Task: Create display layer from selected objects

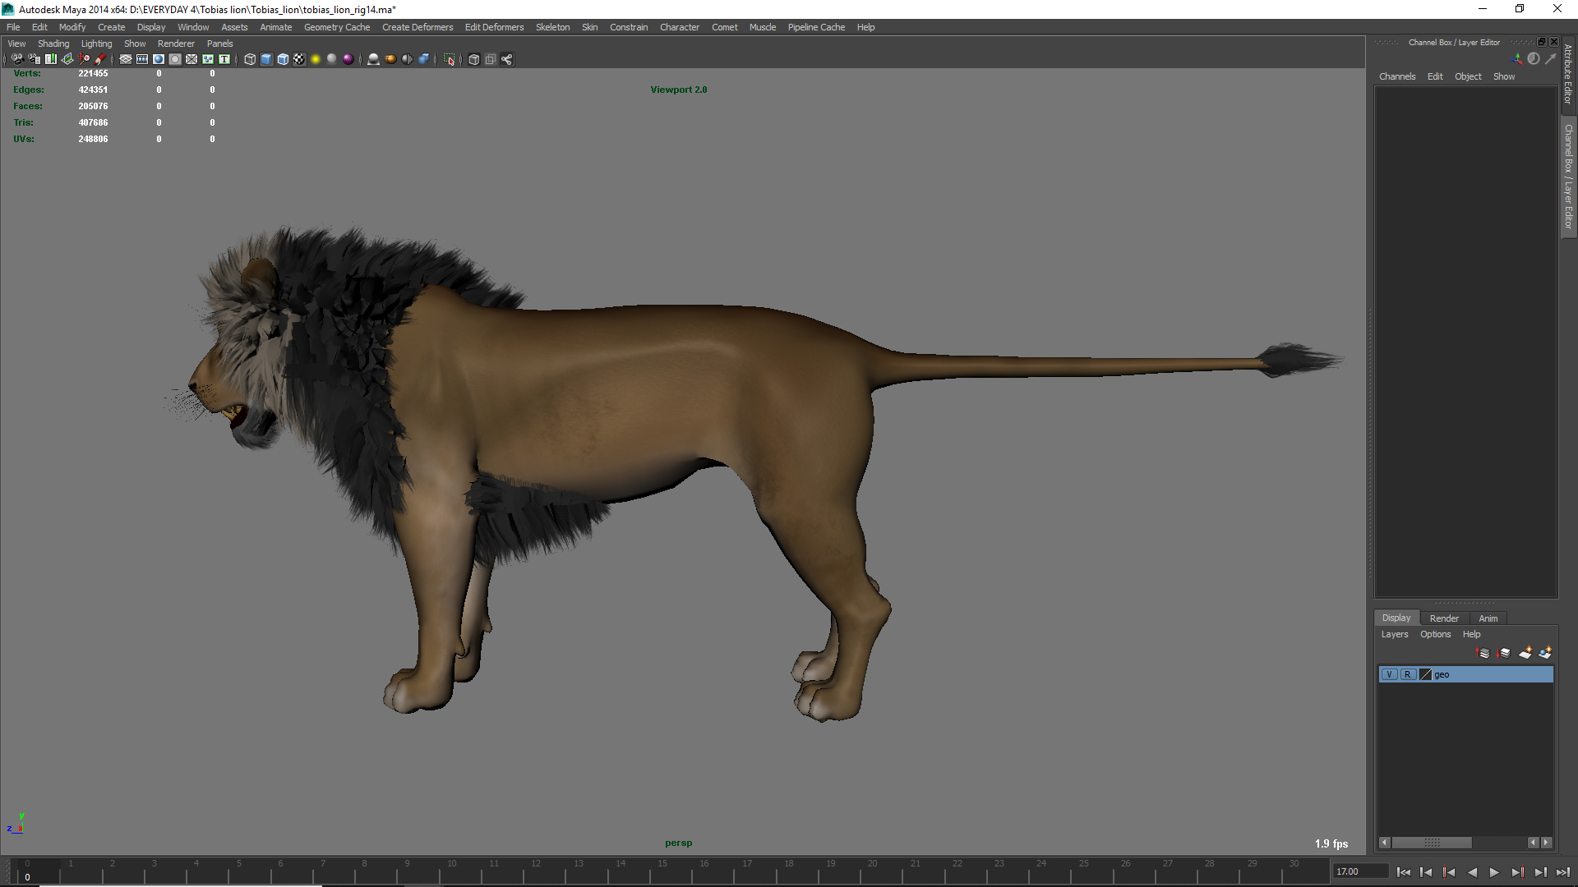Action: (1546, 653)
